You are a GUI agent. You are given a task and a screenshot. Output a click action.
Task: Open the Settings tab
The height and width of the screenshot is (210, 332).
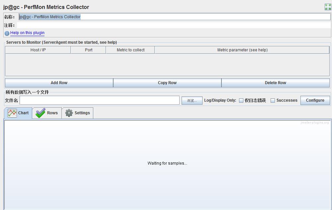(x=77, y=113)
